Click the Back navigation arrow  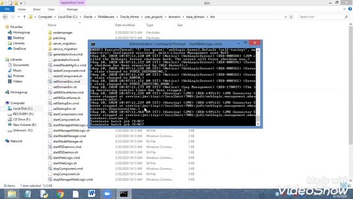click(5, 17)
